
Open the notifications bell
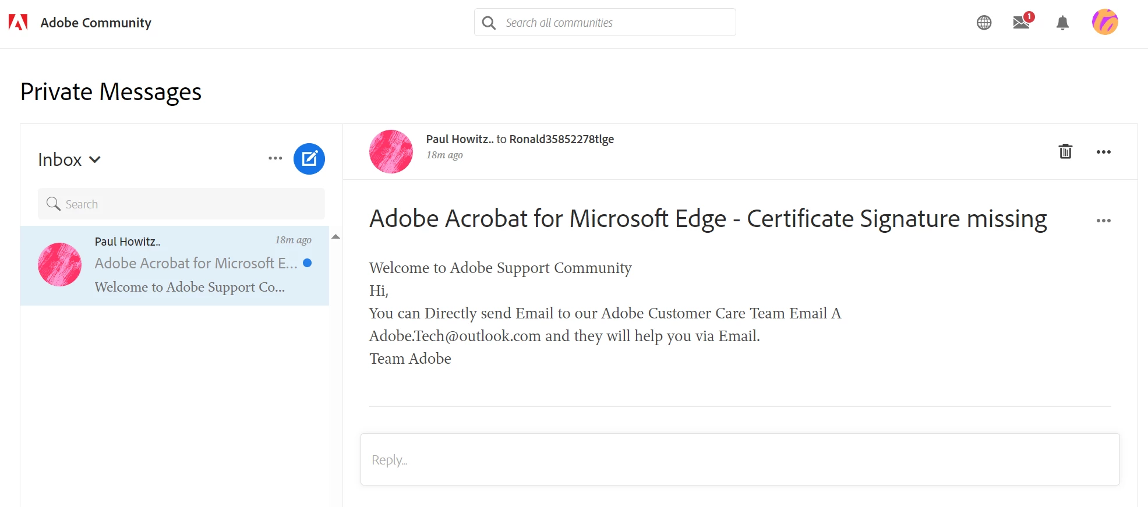(1062, 23)
